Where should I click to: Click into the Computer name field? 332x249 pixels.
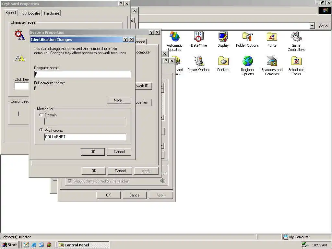[x=83, y=74]
